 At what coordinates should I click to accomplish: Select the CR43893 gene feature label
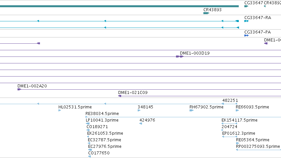tap(212, 10)
